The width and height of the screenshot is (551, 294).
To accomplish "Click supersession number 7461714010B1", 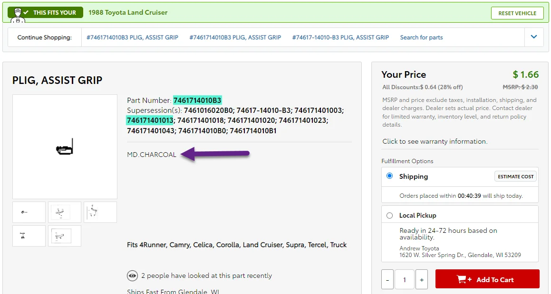I will pyautogui.click(x=253, y=131).
